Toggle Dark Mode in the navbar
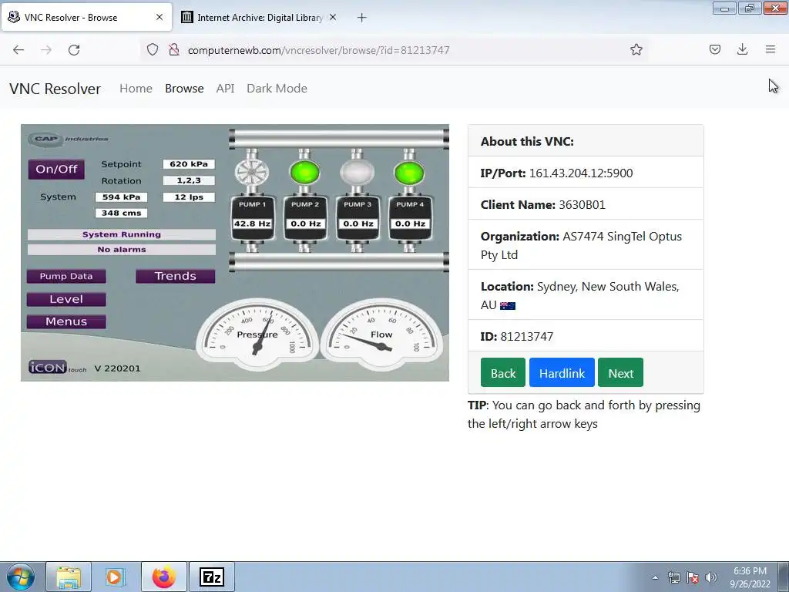The width and height of the screenshot is (789, 592). (277, 89)
